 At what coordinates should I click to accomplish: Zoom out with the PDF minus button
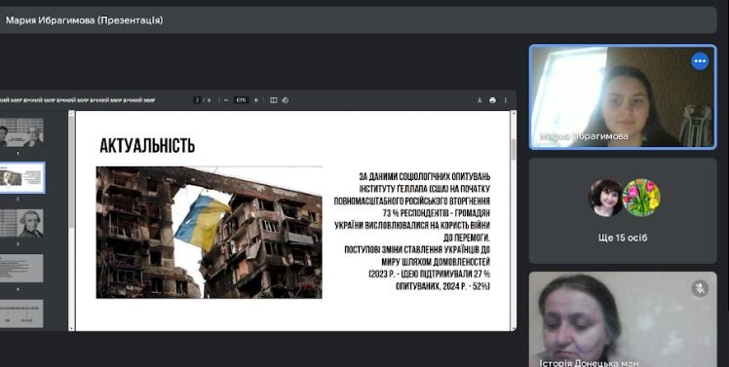226,100
